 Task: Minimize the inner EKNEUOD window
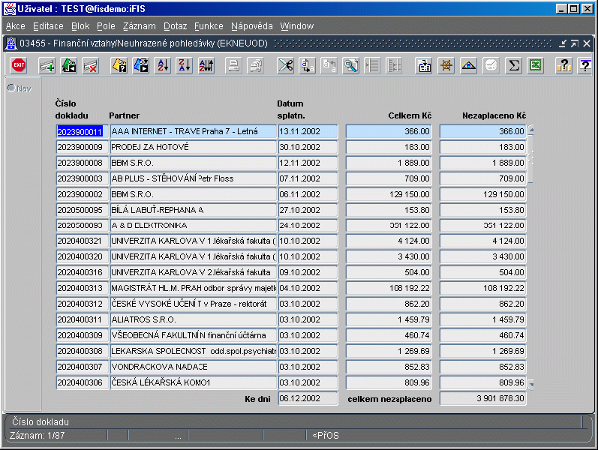pos(563,43)
